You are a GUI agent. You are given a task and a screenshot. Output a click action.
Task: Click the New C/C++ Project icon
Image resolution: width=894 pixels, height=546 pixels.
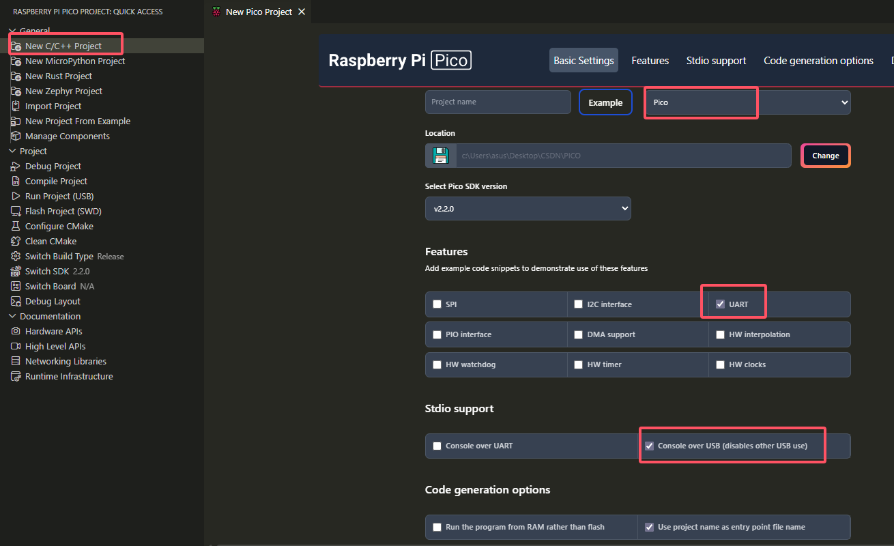[16, 46]
